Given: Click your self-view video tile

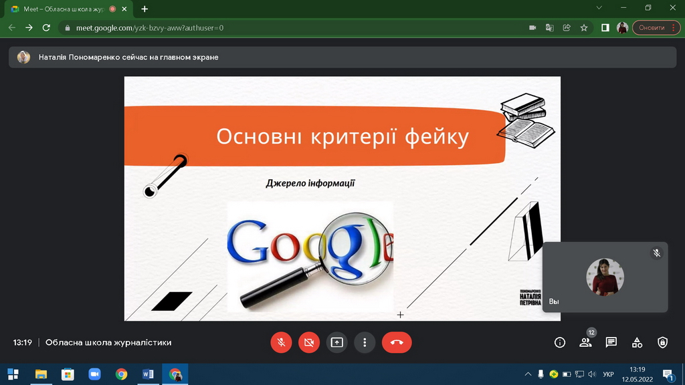Looking at the screenshot, I should coord(605,277).
